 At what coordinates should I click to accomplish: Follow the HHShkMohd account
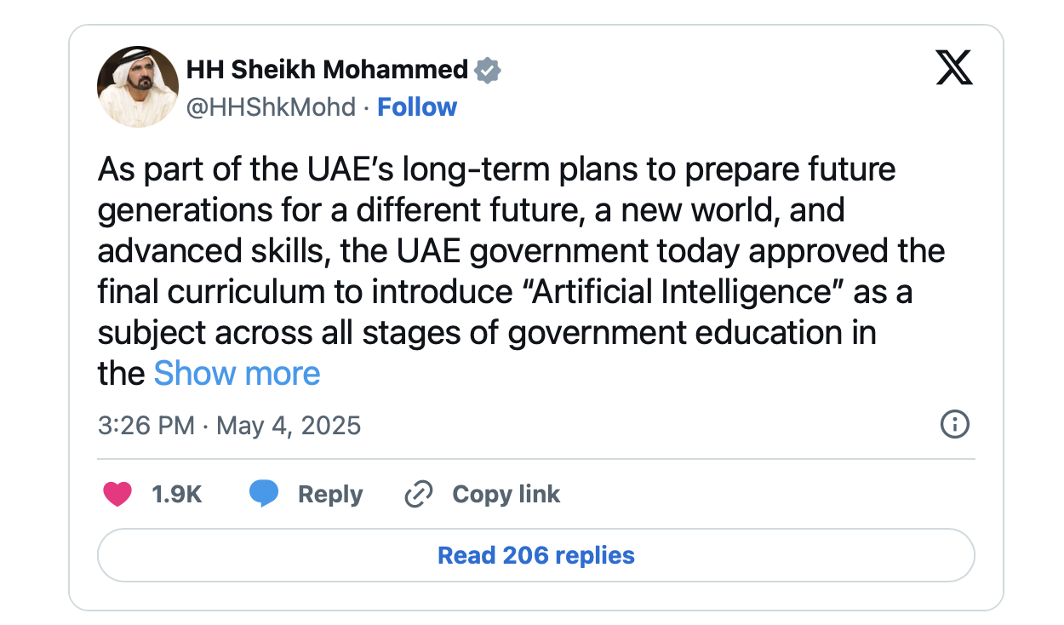[x=417, y=107]
